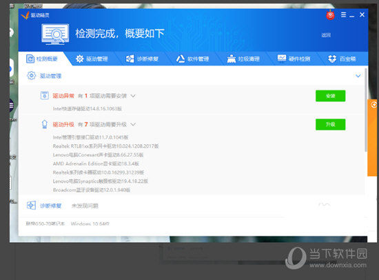Select Intel快速存储驱动 14.8.16.1063 entry
This screenshot has width=379, height=280.
pos(88,109)
